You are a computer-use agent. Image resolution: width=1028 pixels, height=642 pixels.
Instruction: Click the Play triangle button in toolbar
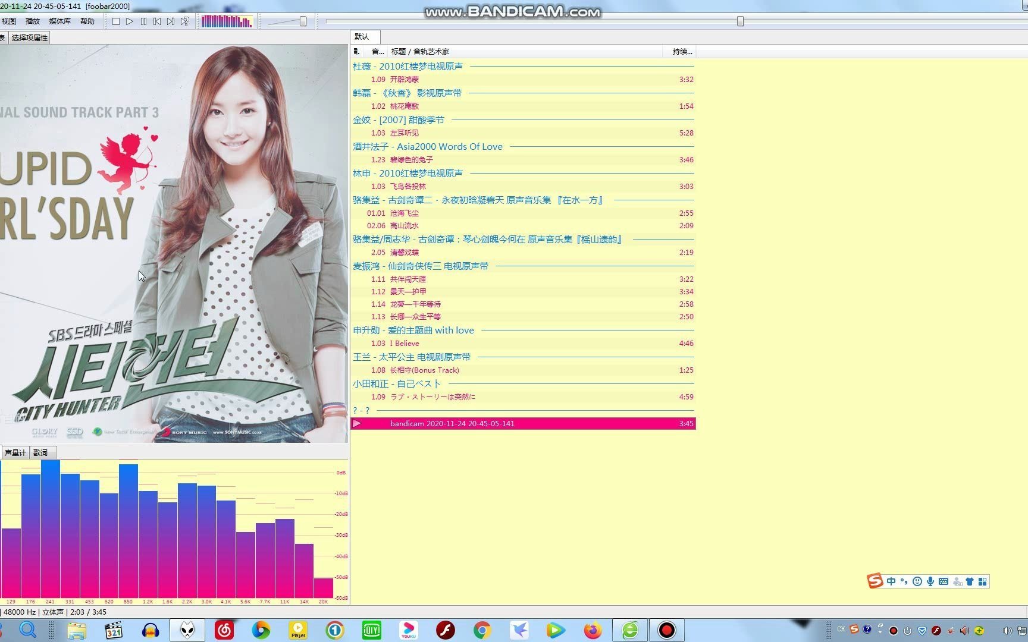coord(130,21)
